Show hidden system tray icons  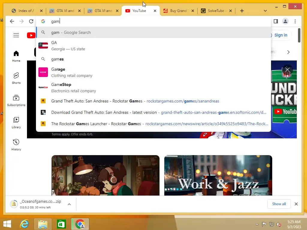tap(257, 224)
